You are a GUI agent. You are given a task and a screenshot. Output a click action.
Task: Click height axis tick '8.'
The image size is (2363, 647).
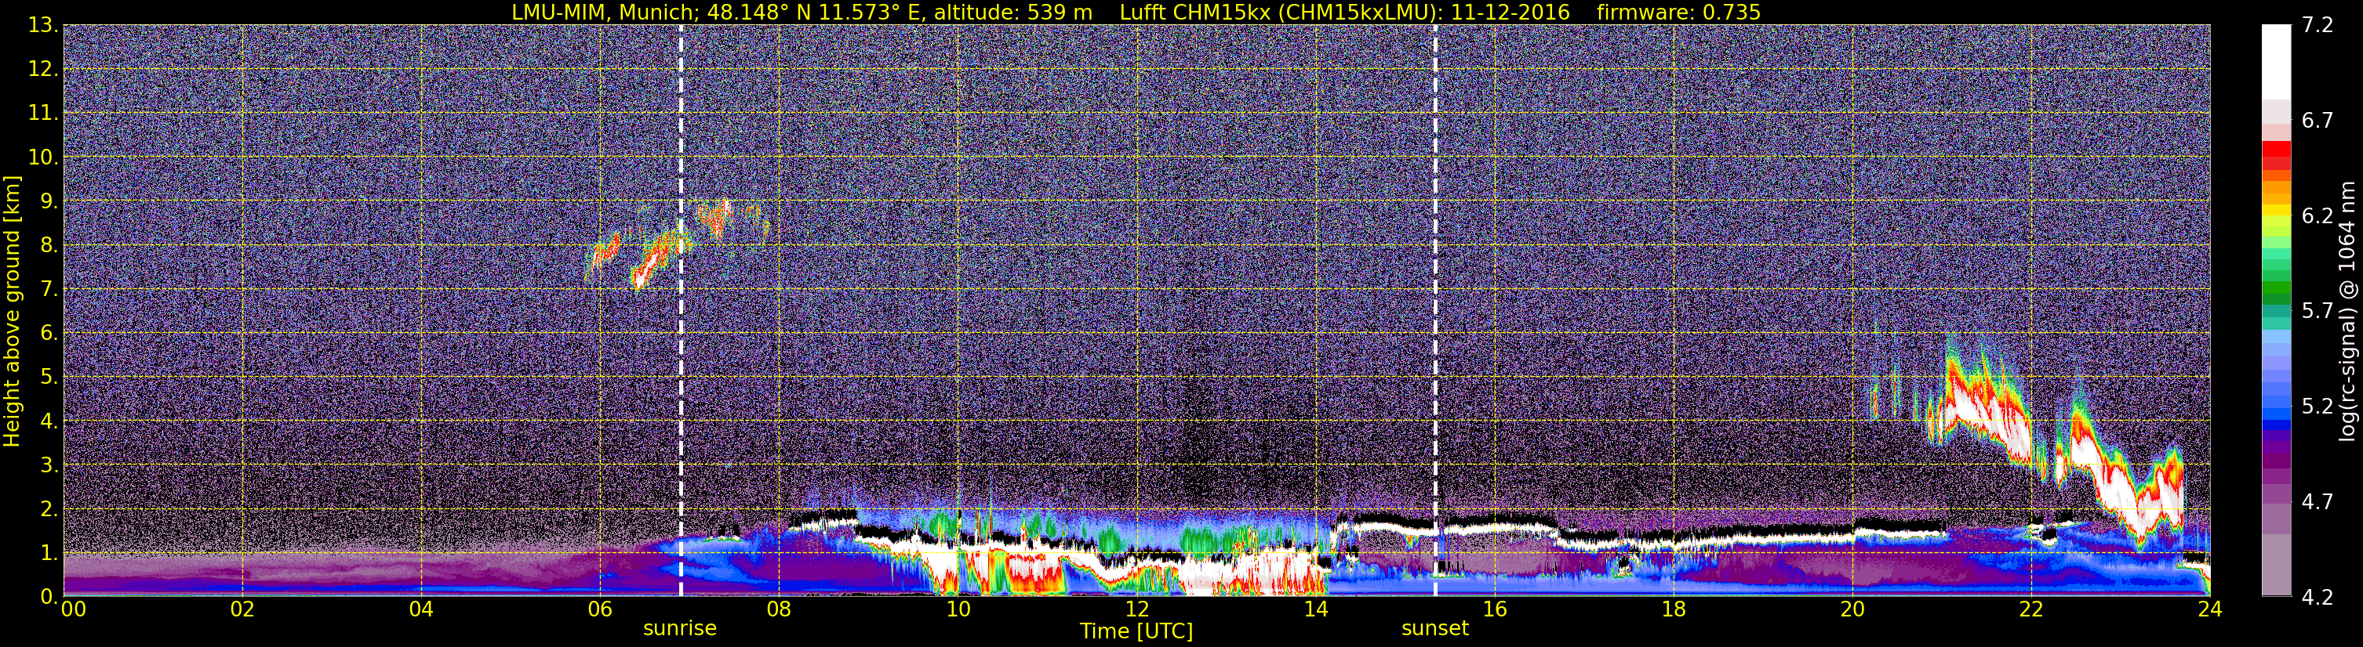pos(49,246)
